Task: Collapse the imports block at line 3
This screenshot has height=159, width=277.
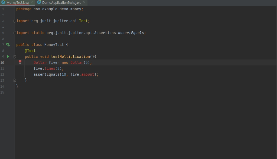Action: point(15,21)
